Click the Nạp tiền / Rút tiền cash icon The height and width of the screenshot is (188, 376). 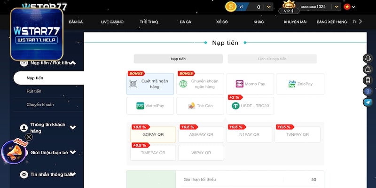[24, 63]
